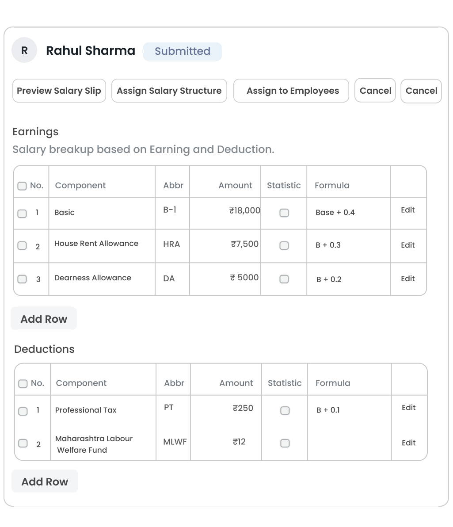Toggle the Statistic checkbox for Basic
Viewport: 453px width, 527px height.
(x=284, y=213)
